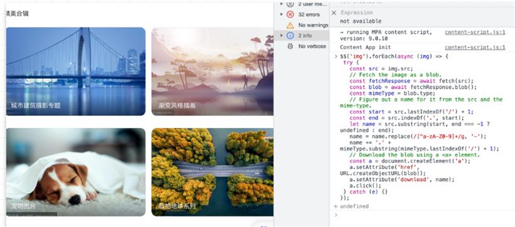
Task: Expand the 32 errors sidebar row
Action: click(281, 14)
